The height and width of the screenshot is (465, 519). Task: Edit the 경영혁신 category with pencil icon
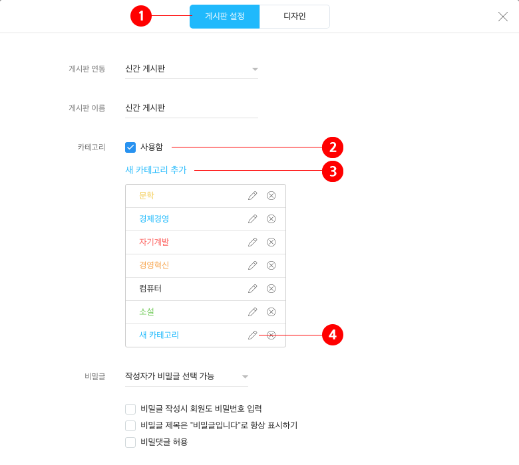[253, 266]
